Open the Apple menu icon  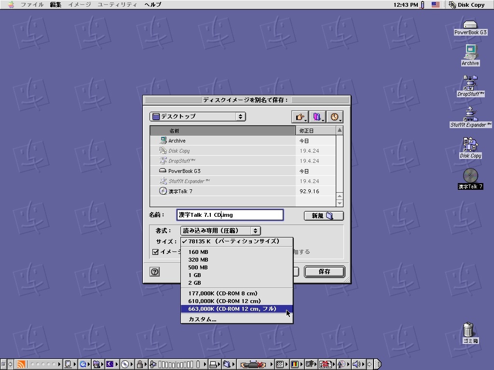pyautogui.click(x=11, y=5)
